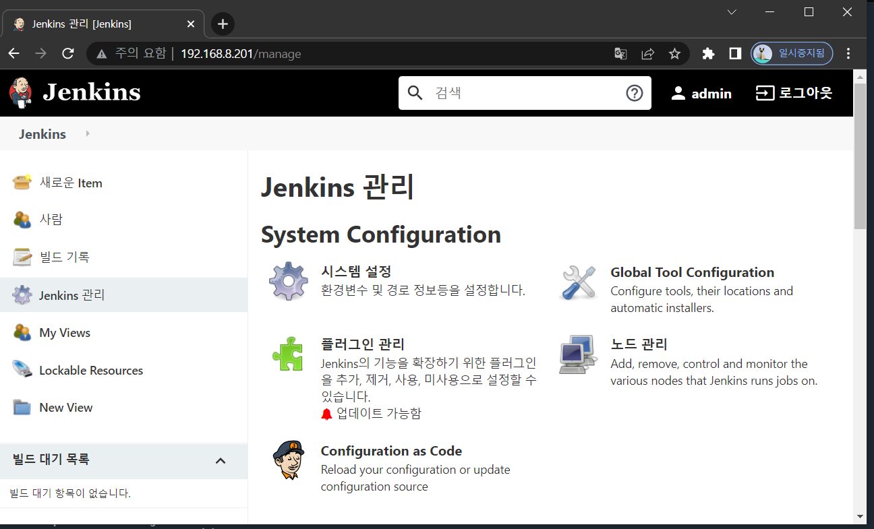The height and width of the screenshot is (529, 874).
Task: Open the Configuration as Code link
Action: (x=391, y=451)
